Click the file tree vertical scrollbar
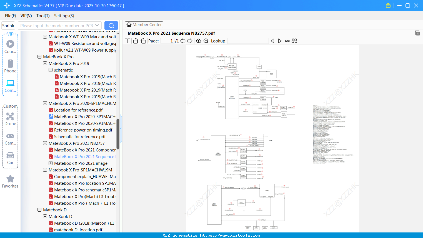 coord(118,134)
